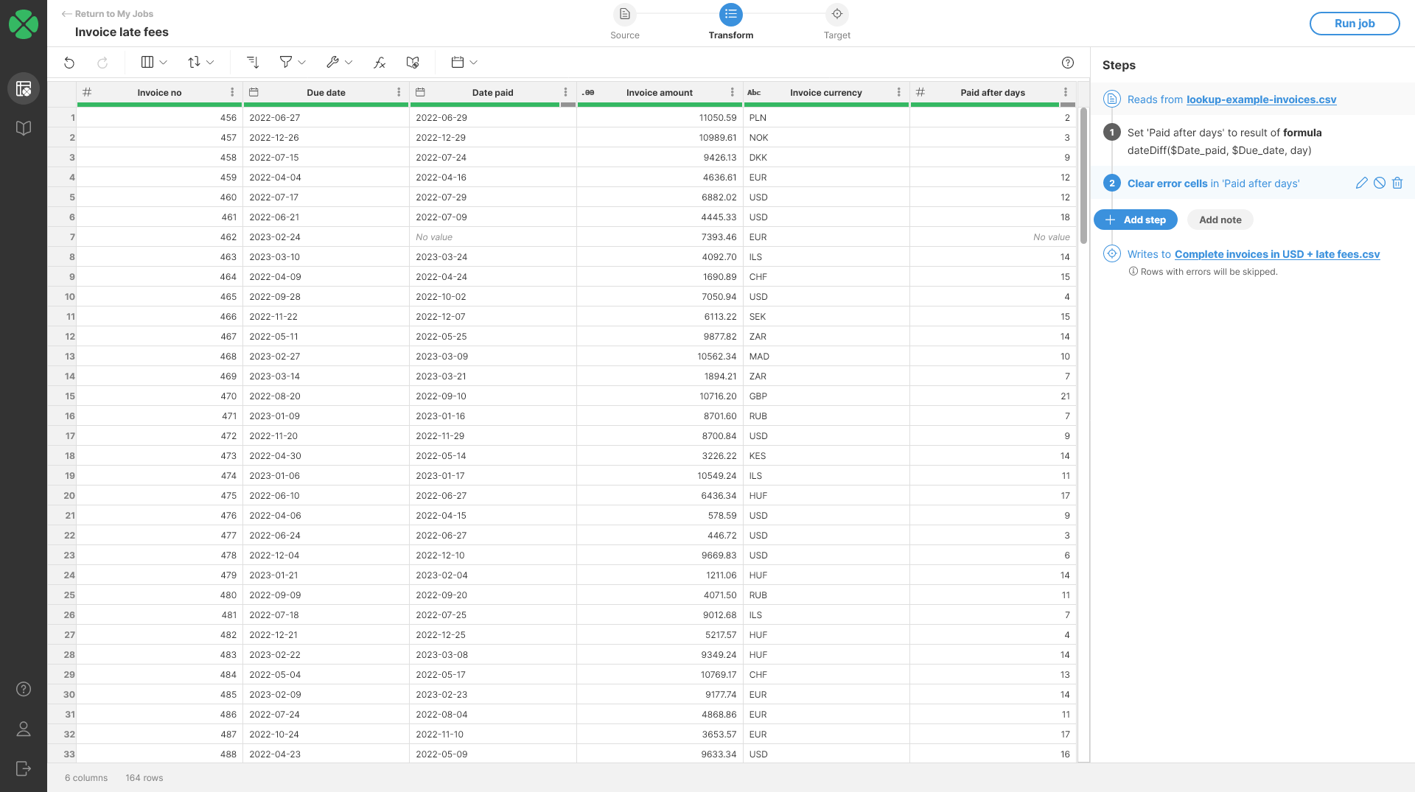1415x792 pixels.
Task: Open the help question mark icon above the table
Action: [x=1068, y=63]
